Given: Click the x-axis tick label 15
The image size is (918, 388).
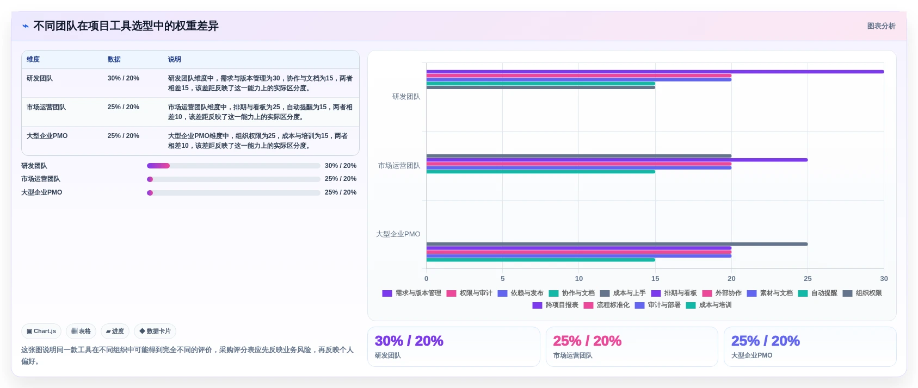Looking at the screenshot, I should tap(655, 279).
